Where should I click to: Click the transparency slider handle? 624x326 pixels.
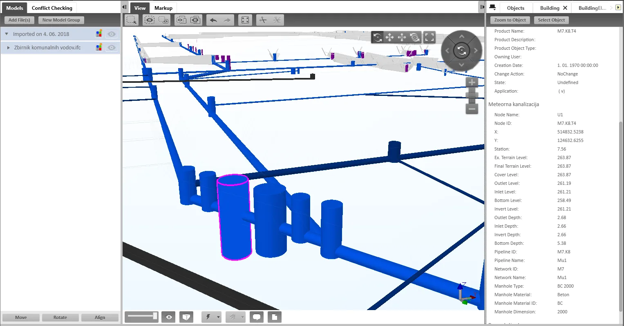coord(155,316)
